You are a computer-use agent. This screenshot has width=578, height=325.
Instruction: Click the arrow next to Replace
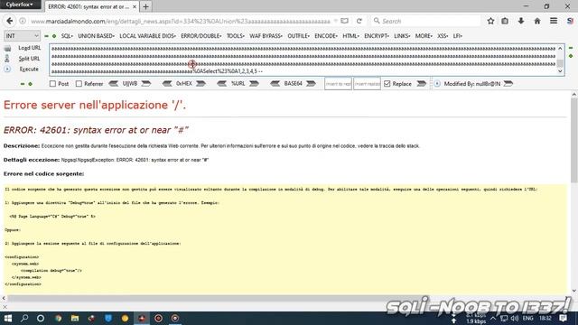422,84
